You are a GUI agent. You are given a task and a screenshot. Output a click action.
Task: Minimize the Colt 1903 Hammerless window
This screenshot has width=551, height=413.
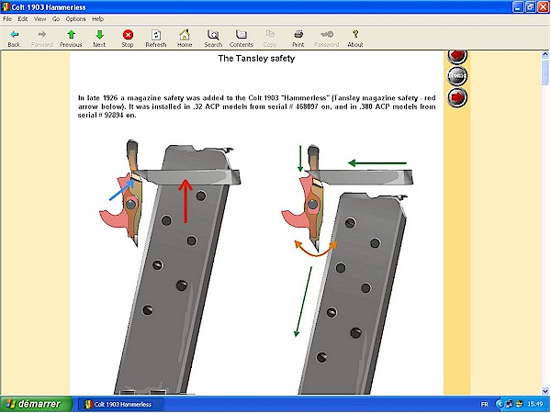pyautogui.click(x=518, y=7)
